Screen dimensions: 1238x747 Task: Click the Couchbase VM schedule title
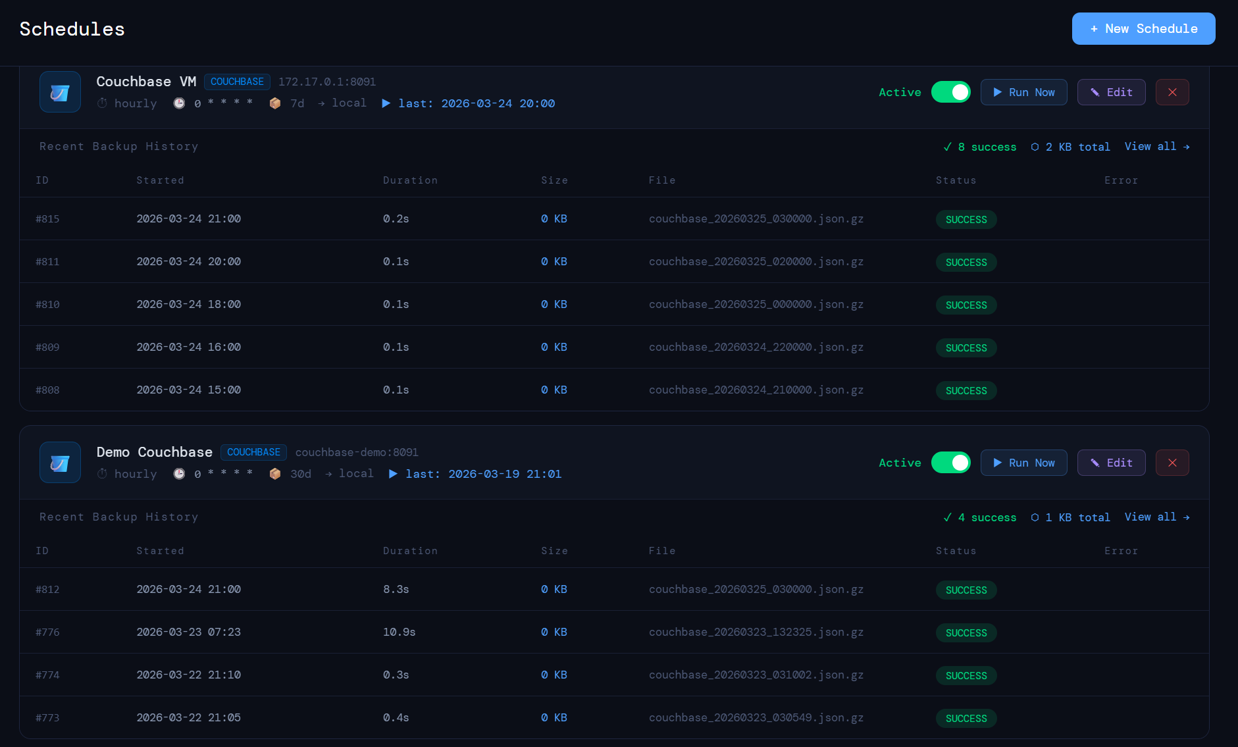[146, 82]
